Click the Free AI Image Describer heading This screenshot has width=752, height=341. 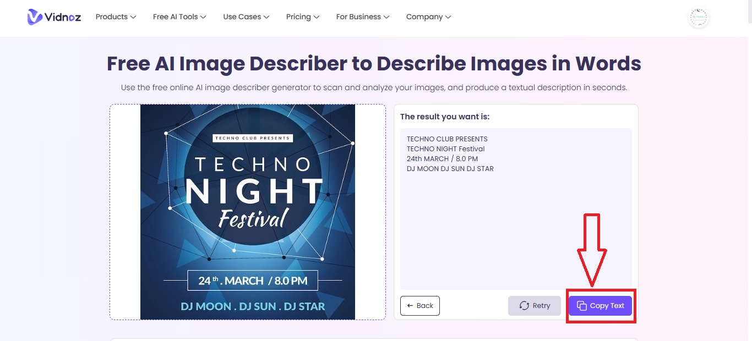[x=374, y=64]
